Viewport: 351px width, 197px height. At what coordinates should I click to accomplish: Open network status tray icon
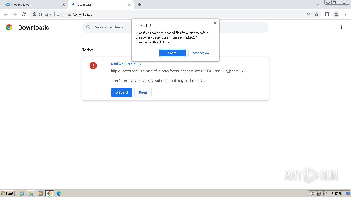(x=318, y=193)
